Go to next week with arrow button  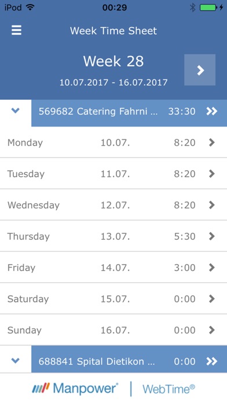click(x=200, y=70)
